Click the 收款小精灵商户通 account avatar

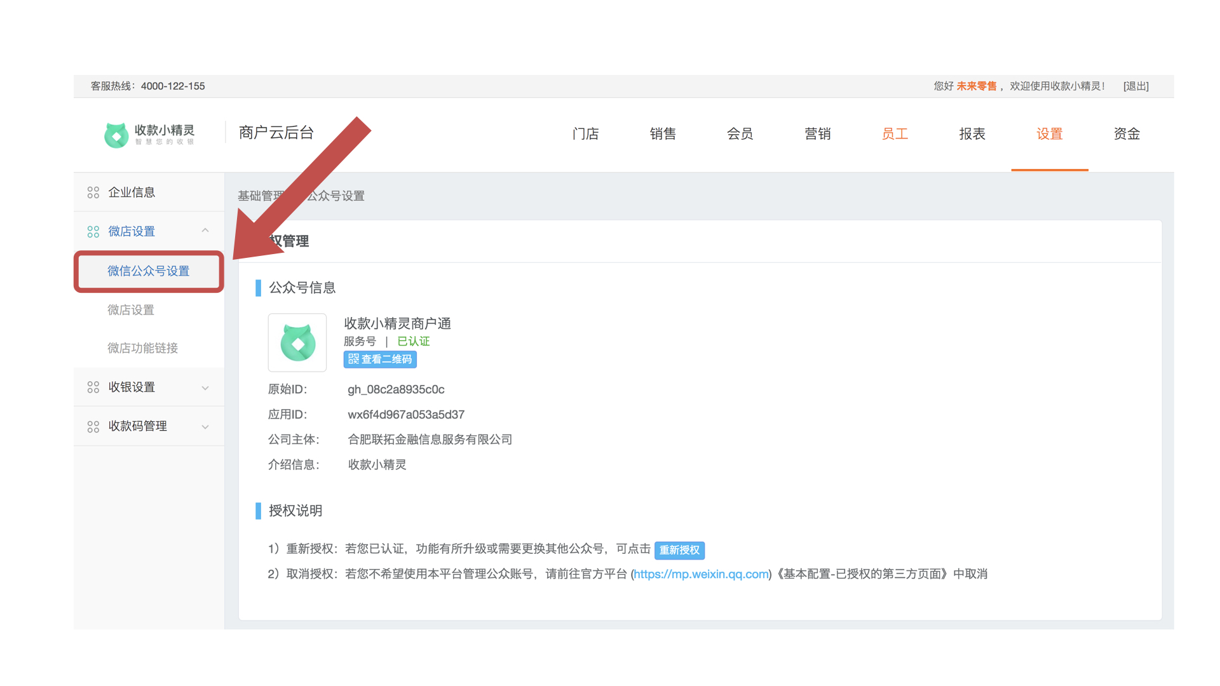[x=297, y=343]
